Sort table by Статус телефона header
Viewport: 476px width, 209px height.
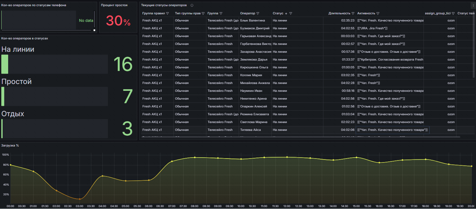[466, 13]
